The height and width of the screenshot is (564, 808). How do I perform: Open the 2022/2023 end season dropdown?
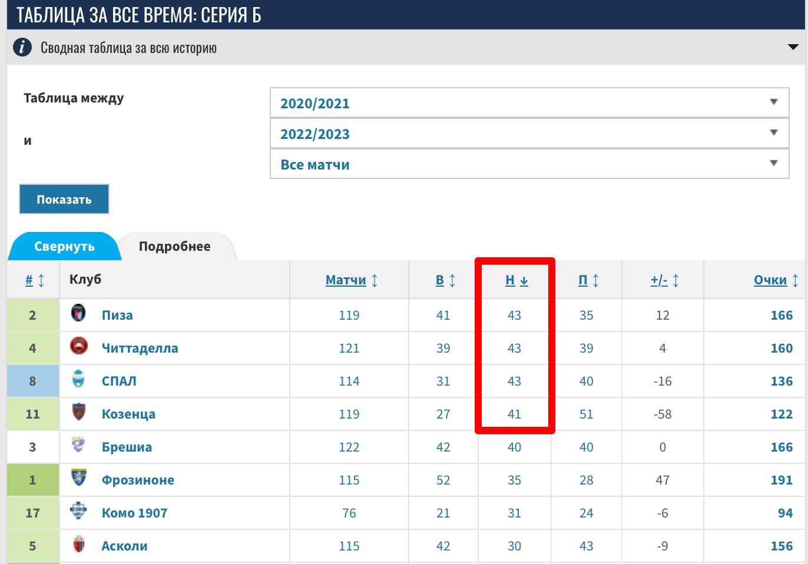coord(529,134)
